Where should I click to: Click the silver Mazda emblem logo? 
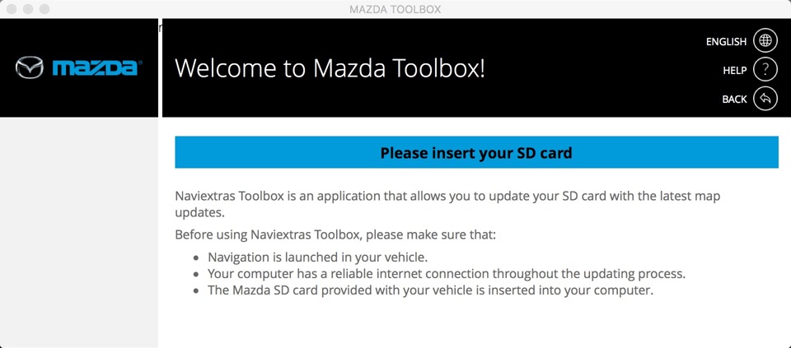click(30, 67)
